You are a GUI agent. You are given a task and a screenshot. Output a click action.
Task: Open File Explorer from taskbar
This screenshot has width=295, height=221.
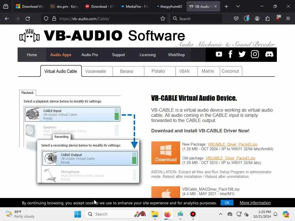[x=155, y=214]
